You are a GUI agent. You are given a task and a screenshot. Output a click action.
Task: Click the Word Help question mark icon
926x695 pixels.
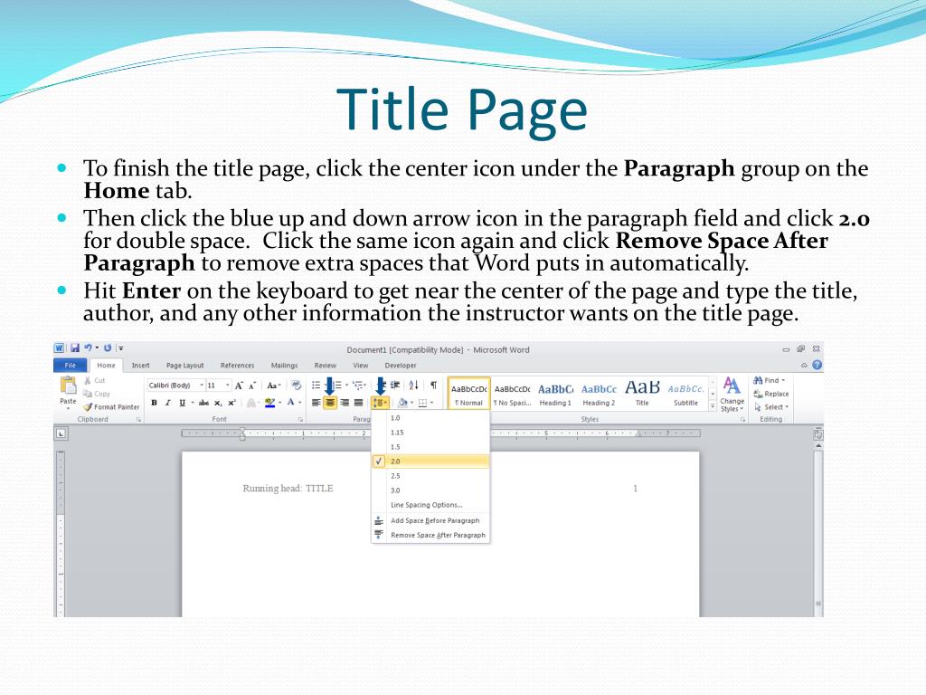click(x=817, y=366)
